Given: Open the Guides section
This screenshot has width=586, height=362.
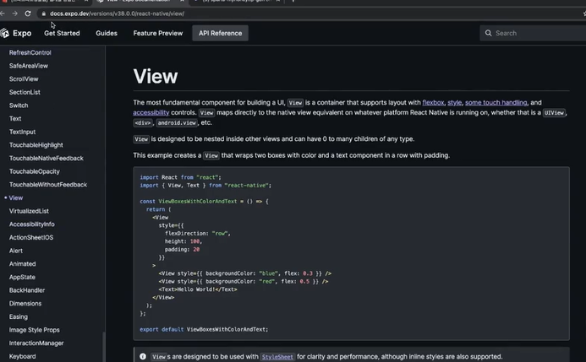Looking at the screenshot, I should coord(107,33).
